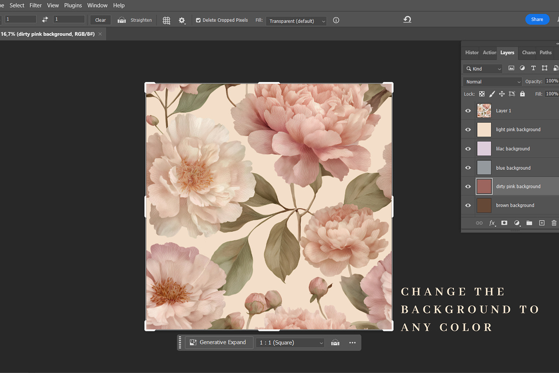Click the Generative Expand button
This screenshot has height=373, width=559.
click(x=219, y=343)
